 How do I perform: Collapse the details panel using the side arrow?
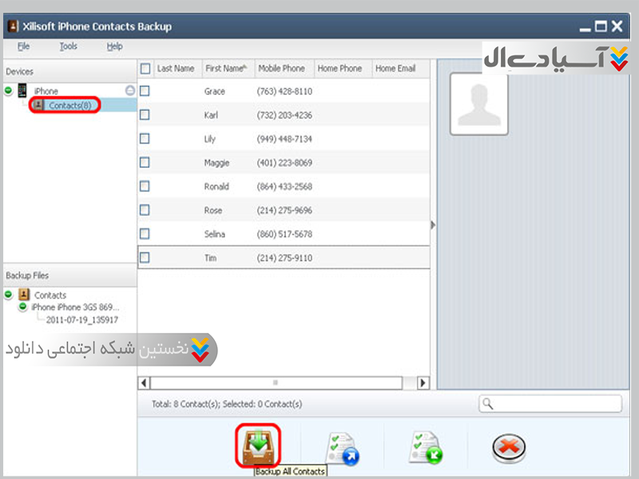click(x=433, y=225)
